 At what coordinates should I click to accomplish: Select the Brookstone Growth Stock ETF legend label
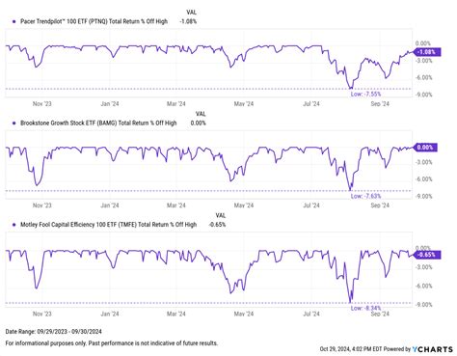(98, 123)
